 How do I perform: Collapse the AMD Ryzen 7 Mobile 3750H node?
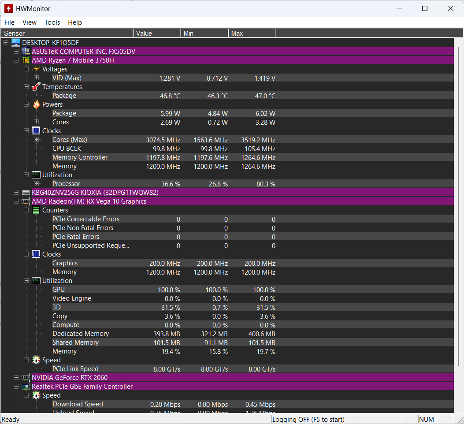16,60
